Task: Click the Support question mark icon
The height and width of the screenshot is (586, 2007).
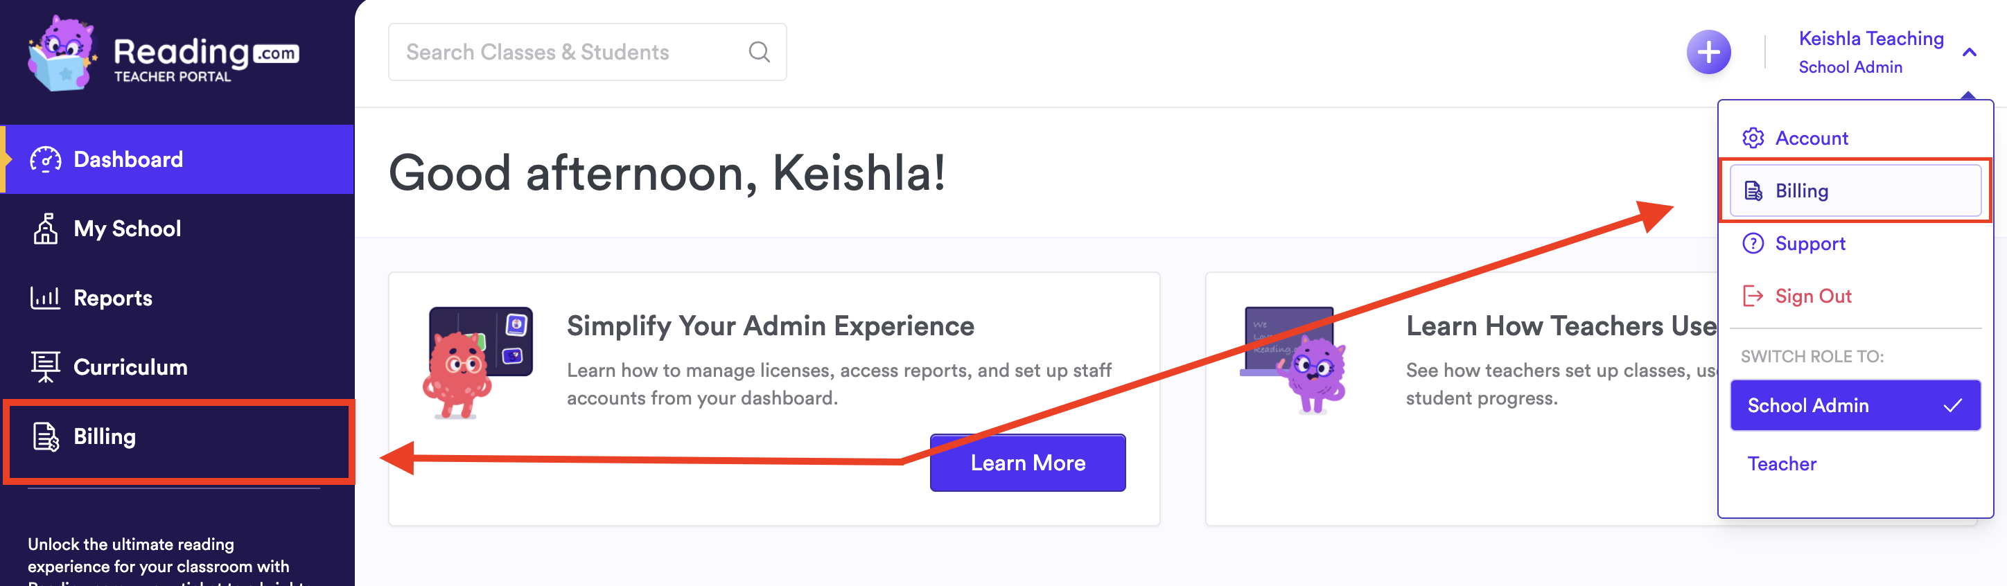Action: coord(1752,244)
